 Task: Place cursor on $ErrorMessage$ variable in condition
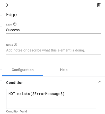[47, 94]
